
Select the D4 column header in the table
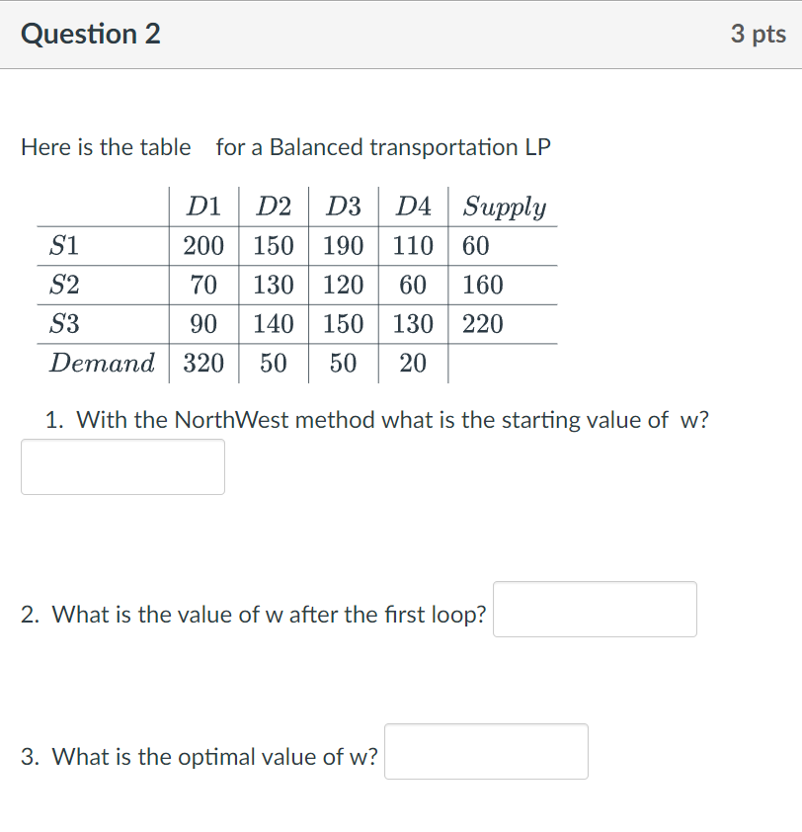tap(412, 206)
